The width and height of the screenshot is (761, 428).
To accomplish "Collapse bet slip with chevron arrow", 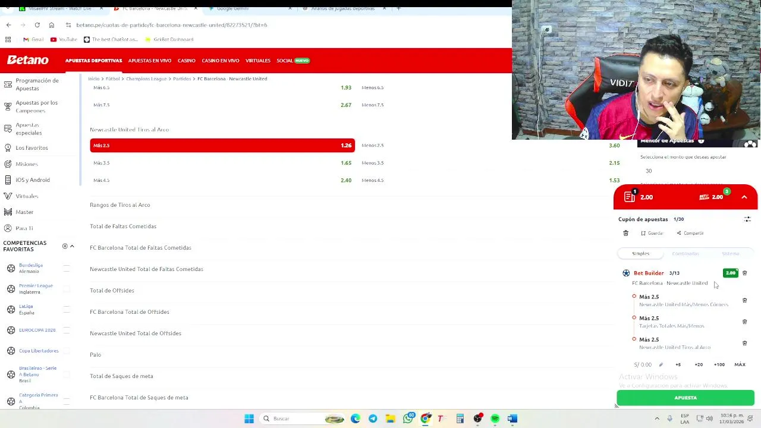I will pyautogui.click(x=744, y=197).
